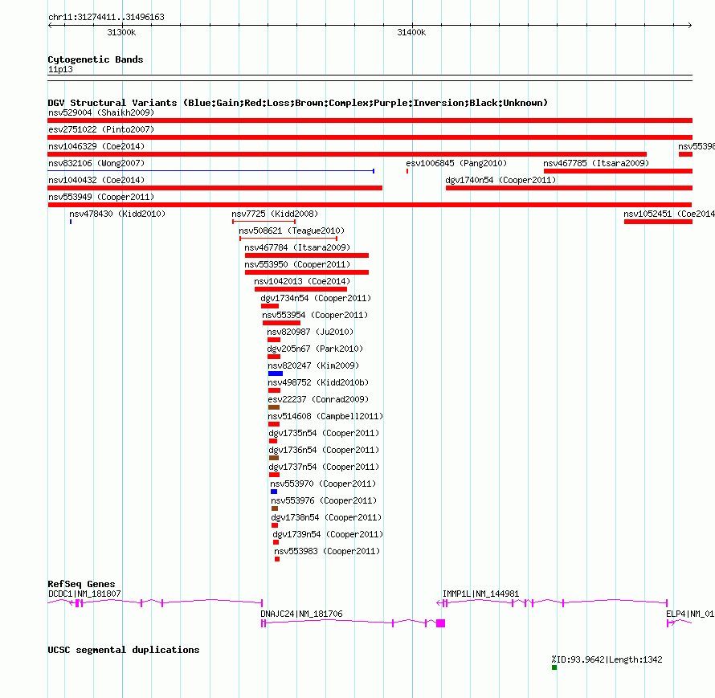Open nsv1042013 (Coe2014) variant label
715x698 pixels.
coord(302,281)
